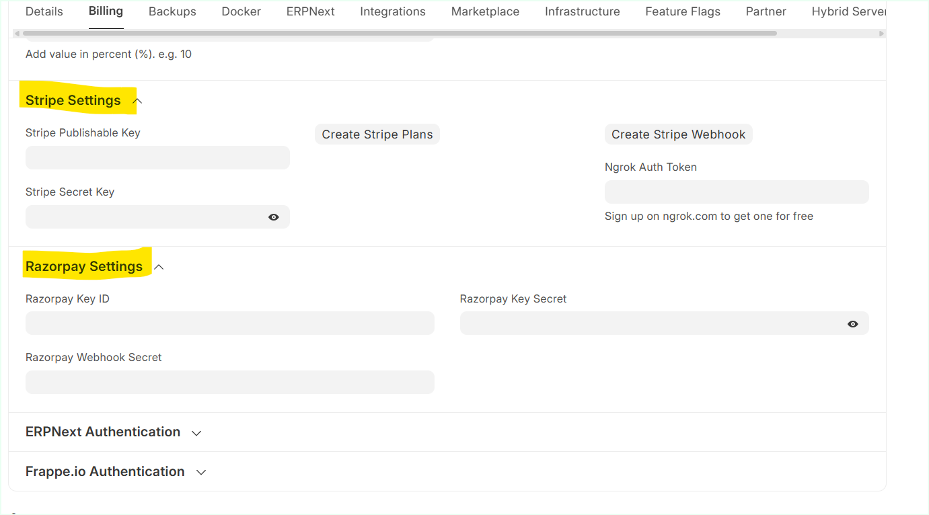Click the tab bar's right scroll arrow
Image resolution: width=929 pixels, height=515 pixels.
[x=881, y=33]
